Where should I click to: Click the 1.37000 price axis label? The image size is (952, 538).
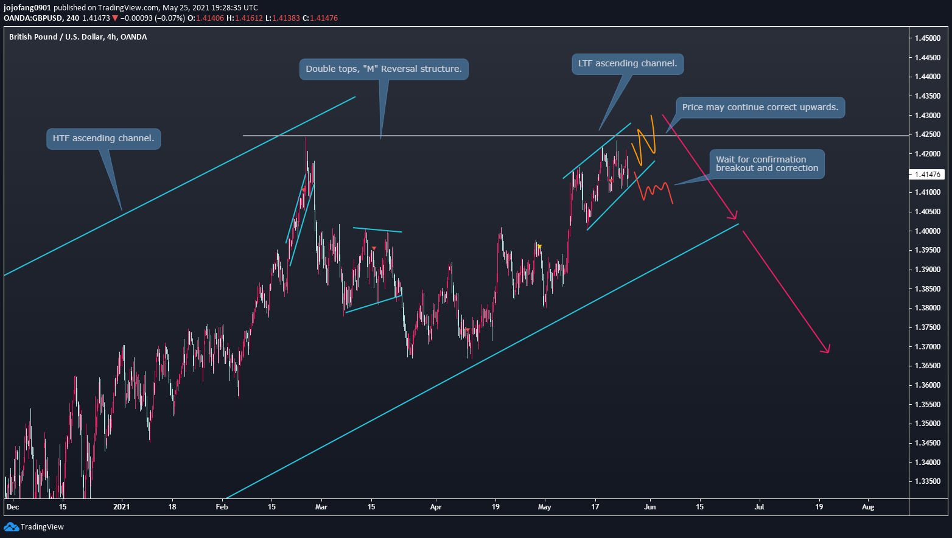(x=927, y=347)
